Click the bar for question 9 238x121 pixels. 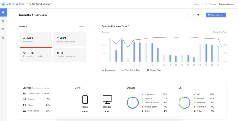tap(158, 55)
